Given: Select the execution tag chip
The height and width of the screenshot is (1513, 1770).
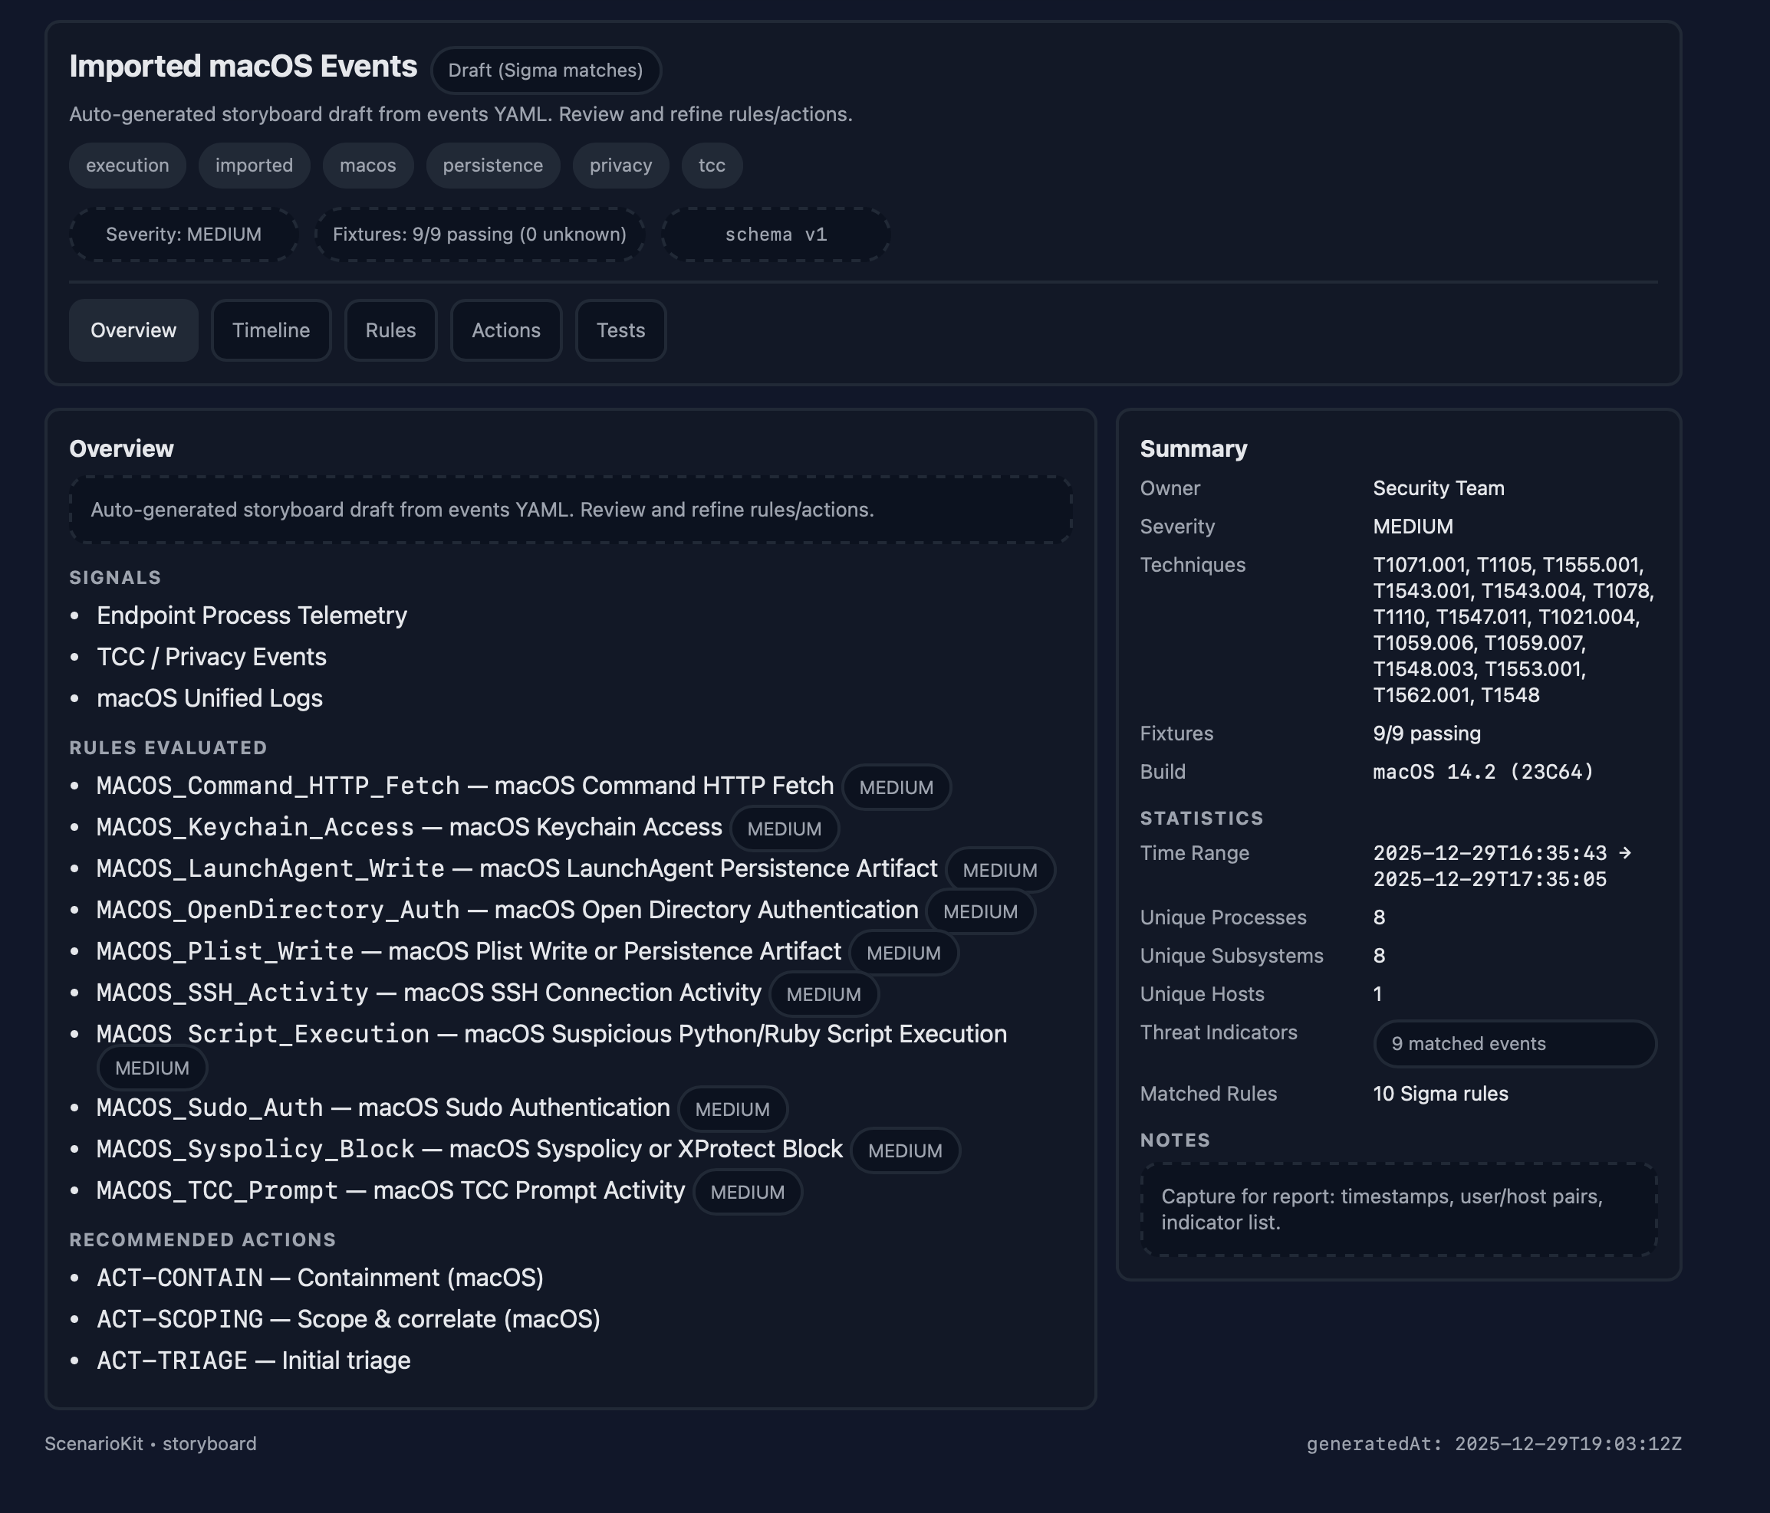Looking at the screenshot, I should [x=127, y=166].
